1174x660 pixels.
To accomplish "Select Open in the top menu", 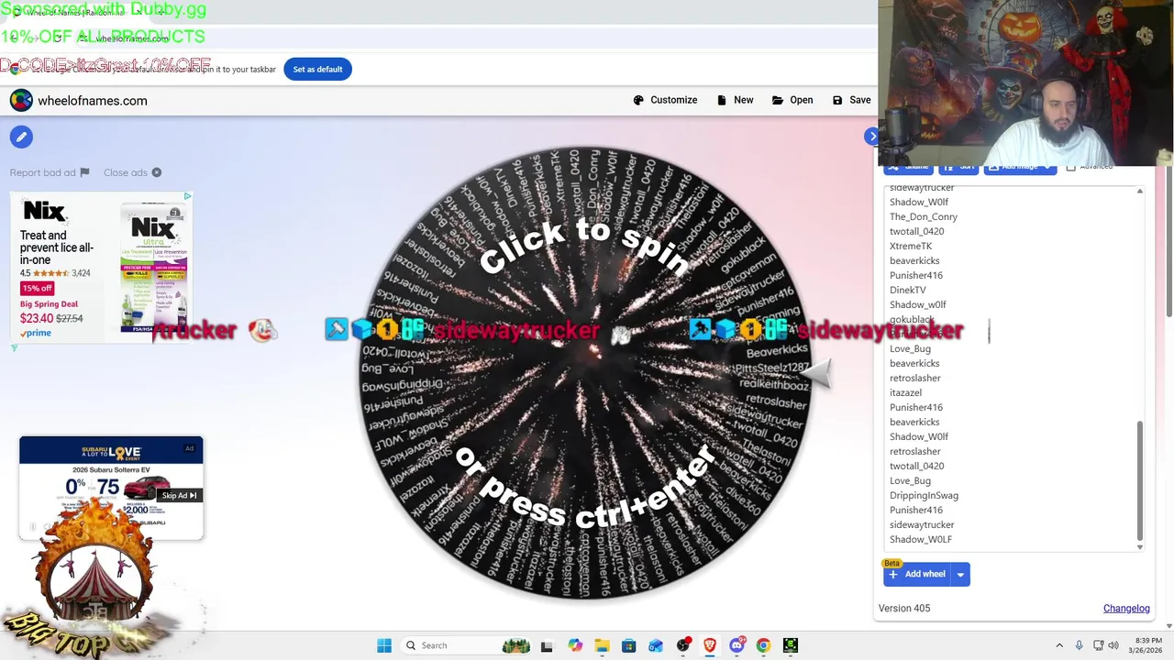I will point(792,100).
